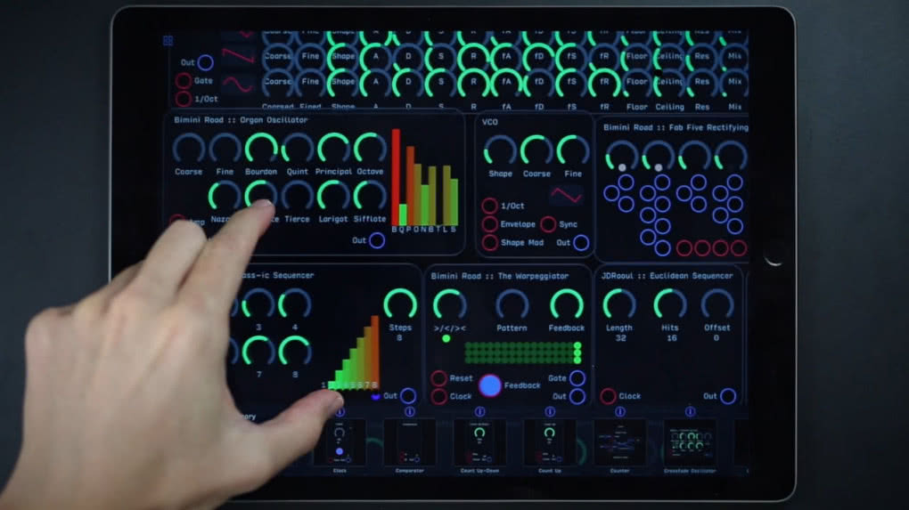Tap the sequencer step bar graph
Screen dimensions: 909x510
[353, 352]
